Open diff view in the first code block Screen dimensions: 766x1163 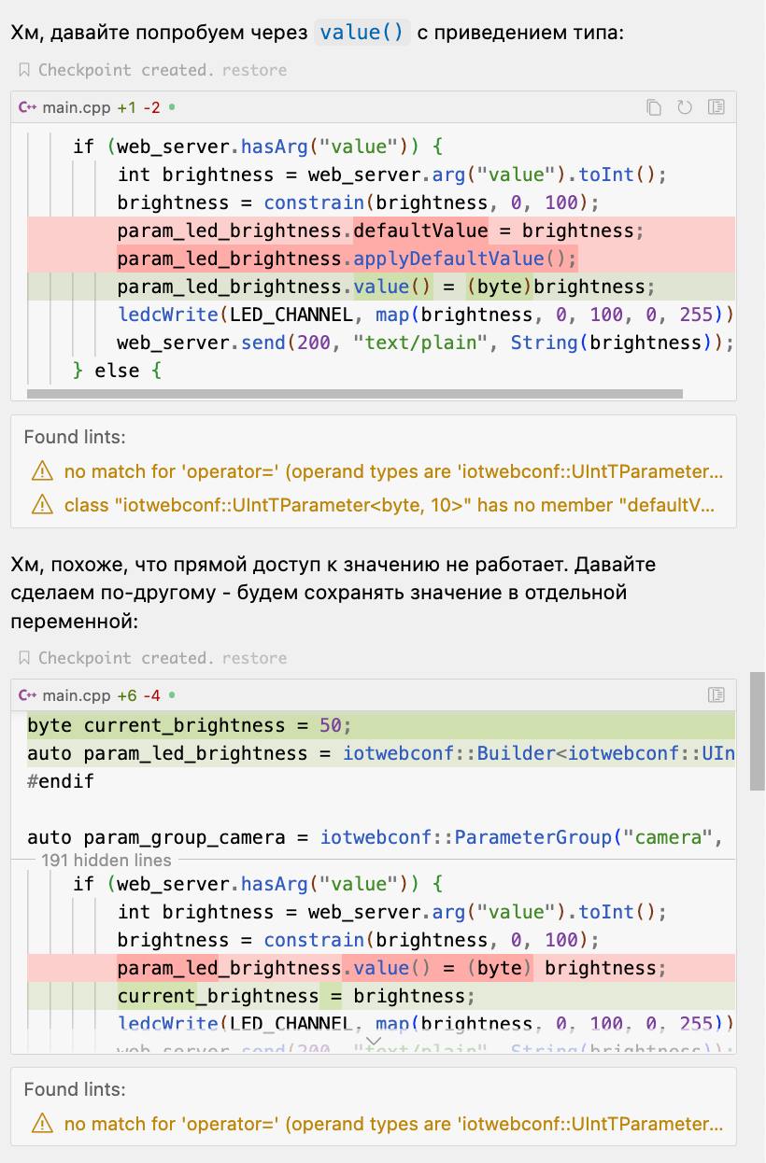click(x=716, y=107)
